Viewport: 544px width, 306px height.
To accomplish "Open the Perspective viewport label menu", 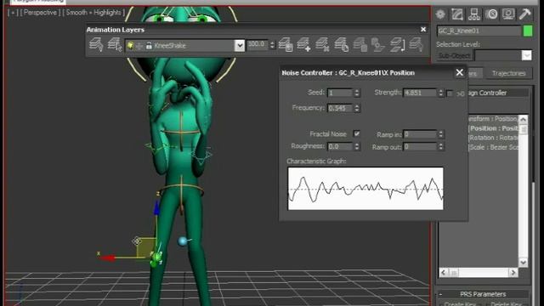I will point(40,13).
